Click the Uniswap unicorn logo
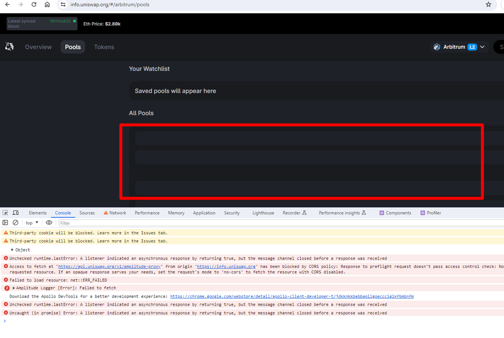Image resolution: width=504 pixels, height=338 pixels. click(x=9, y=47)
